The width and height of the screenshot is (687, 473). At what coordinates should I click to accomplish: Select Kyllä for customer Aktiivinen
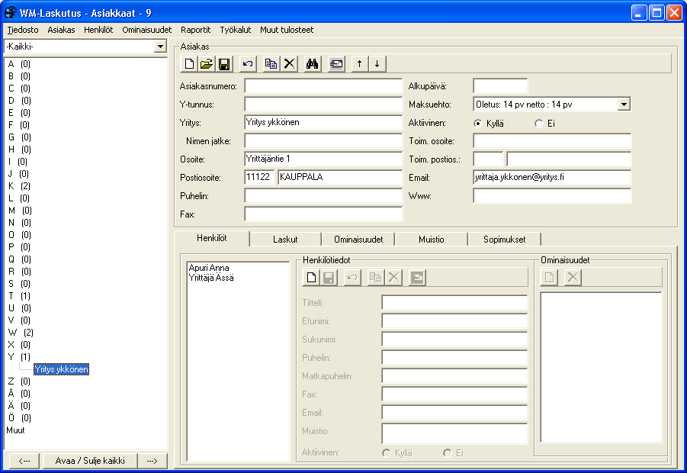pyautogui.click(x=477, y=124)
